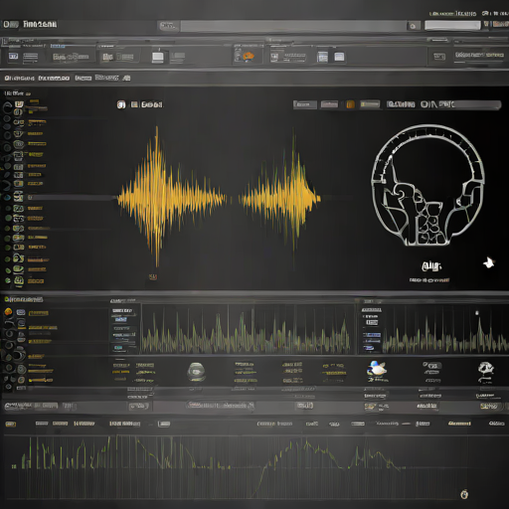
Task: Click the small blue icon starting the toolbar
Action: pyautogui.click(x=13, y=56)
